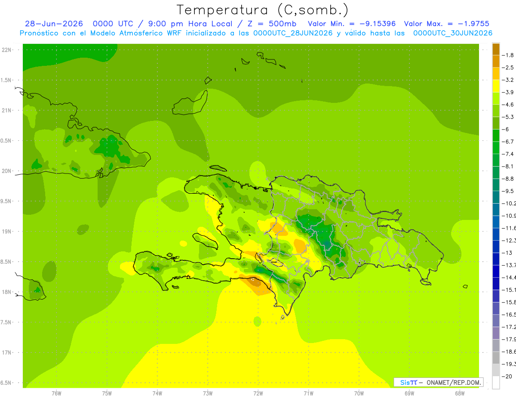Screen dimensions: 516x399
Task: Pick the lime swatch between -3.9 and -4.6
Action: [496, 98]
